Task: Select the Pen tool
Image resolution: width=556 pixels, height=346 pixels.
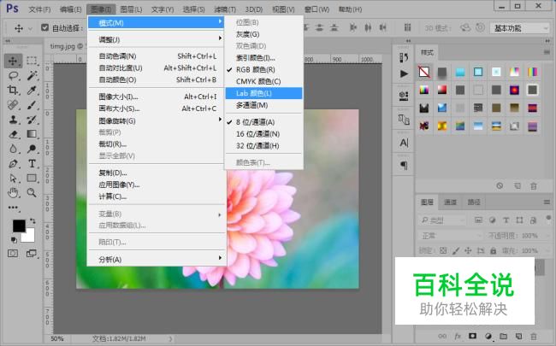Action: [14, 164]
